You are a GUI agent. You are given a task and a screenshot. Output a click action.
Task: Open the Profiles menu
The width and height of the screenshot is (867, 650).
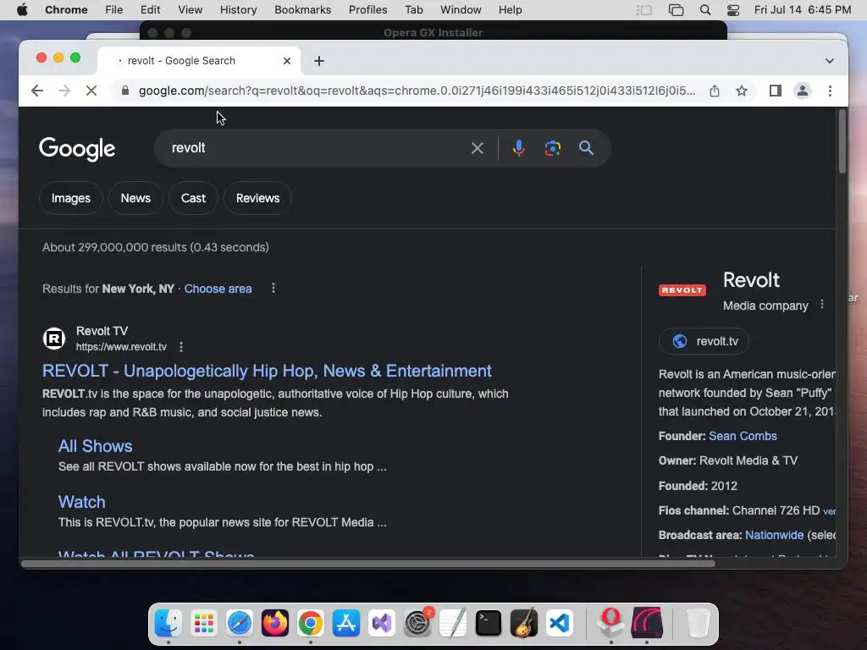pyautogui.click(x=367, y=10)
